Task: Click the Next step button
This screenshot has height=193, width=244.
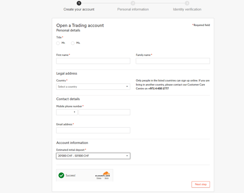Action: coord(201,184)
